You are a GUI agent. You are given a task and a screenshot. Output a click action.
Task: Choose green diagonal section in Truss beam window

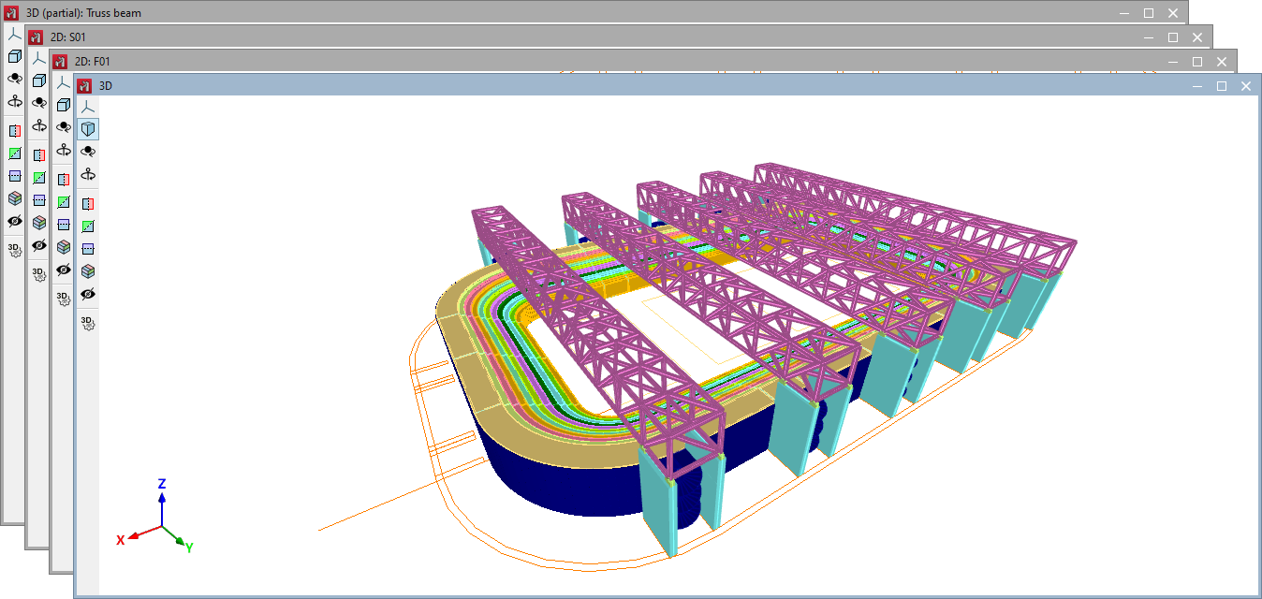point(15,153)
